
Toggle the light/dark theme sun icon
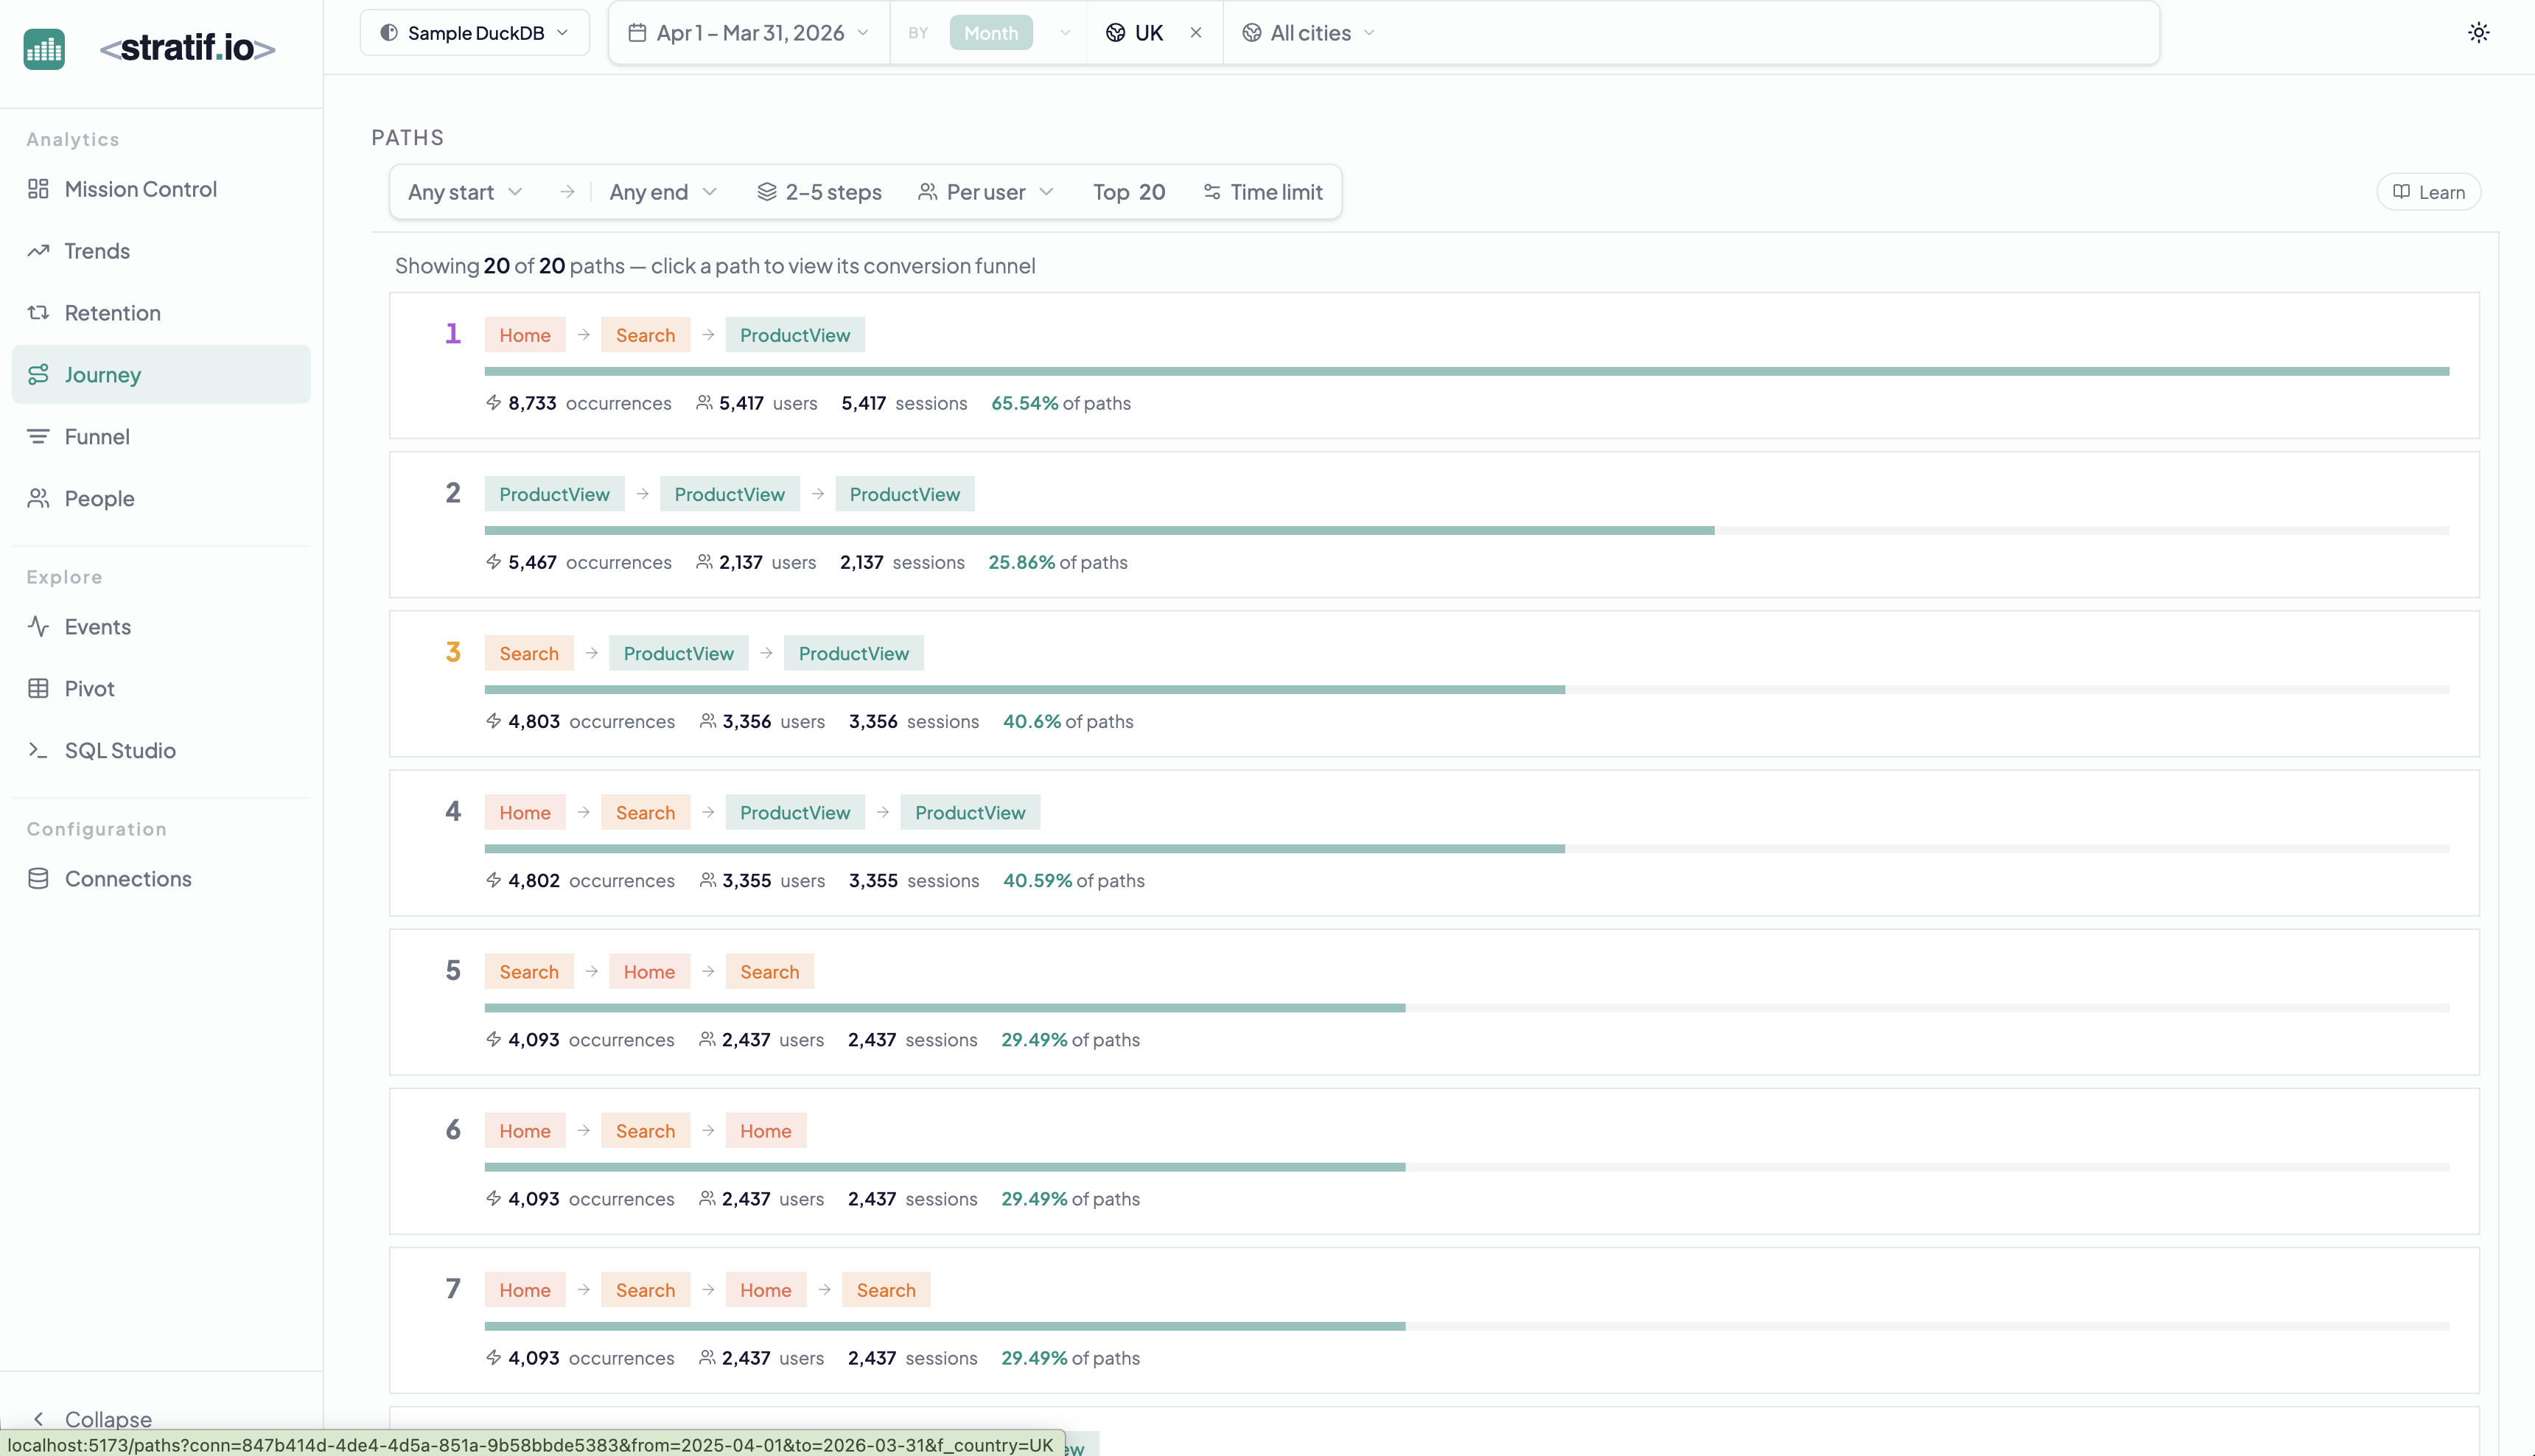pos(2478,32)
